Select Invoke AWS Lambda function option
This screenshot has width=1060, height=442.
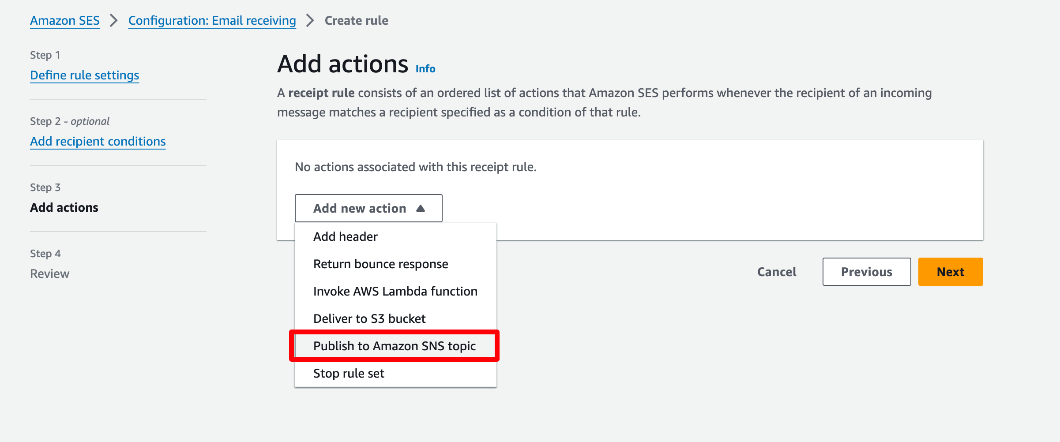[395, 292]
